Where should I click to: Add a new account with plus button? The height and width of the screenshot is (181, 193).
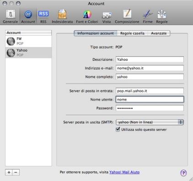tap(9, 172)
